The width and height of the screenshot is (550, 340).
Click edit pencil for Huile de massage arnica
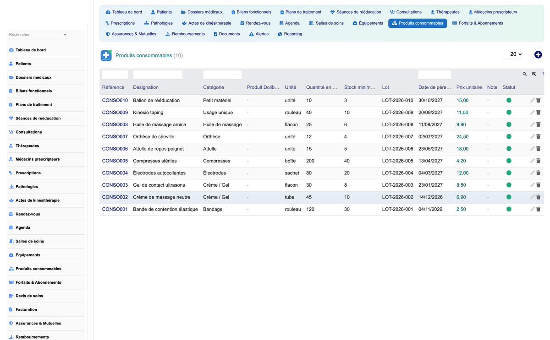[x=532, y=124]
